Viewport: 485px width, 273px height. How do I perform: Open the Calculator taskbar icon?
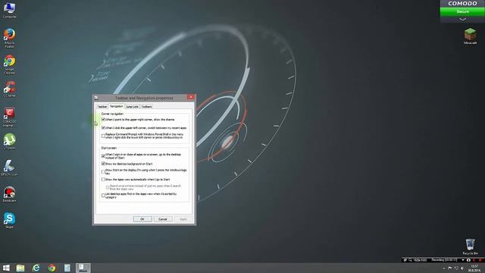[x=67, y=268]
